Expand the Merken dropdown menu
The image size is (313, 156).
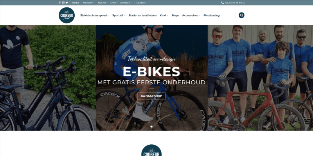coord(88,3)
